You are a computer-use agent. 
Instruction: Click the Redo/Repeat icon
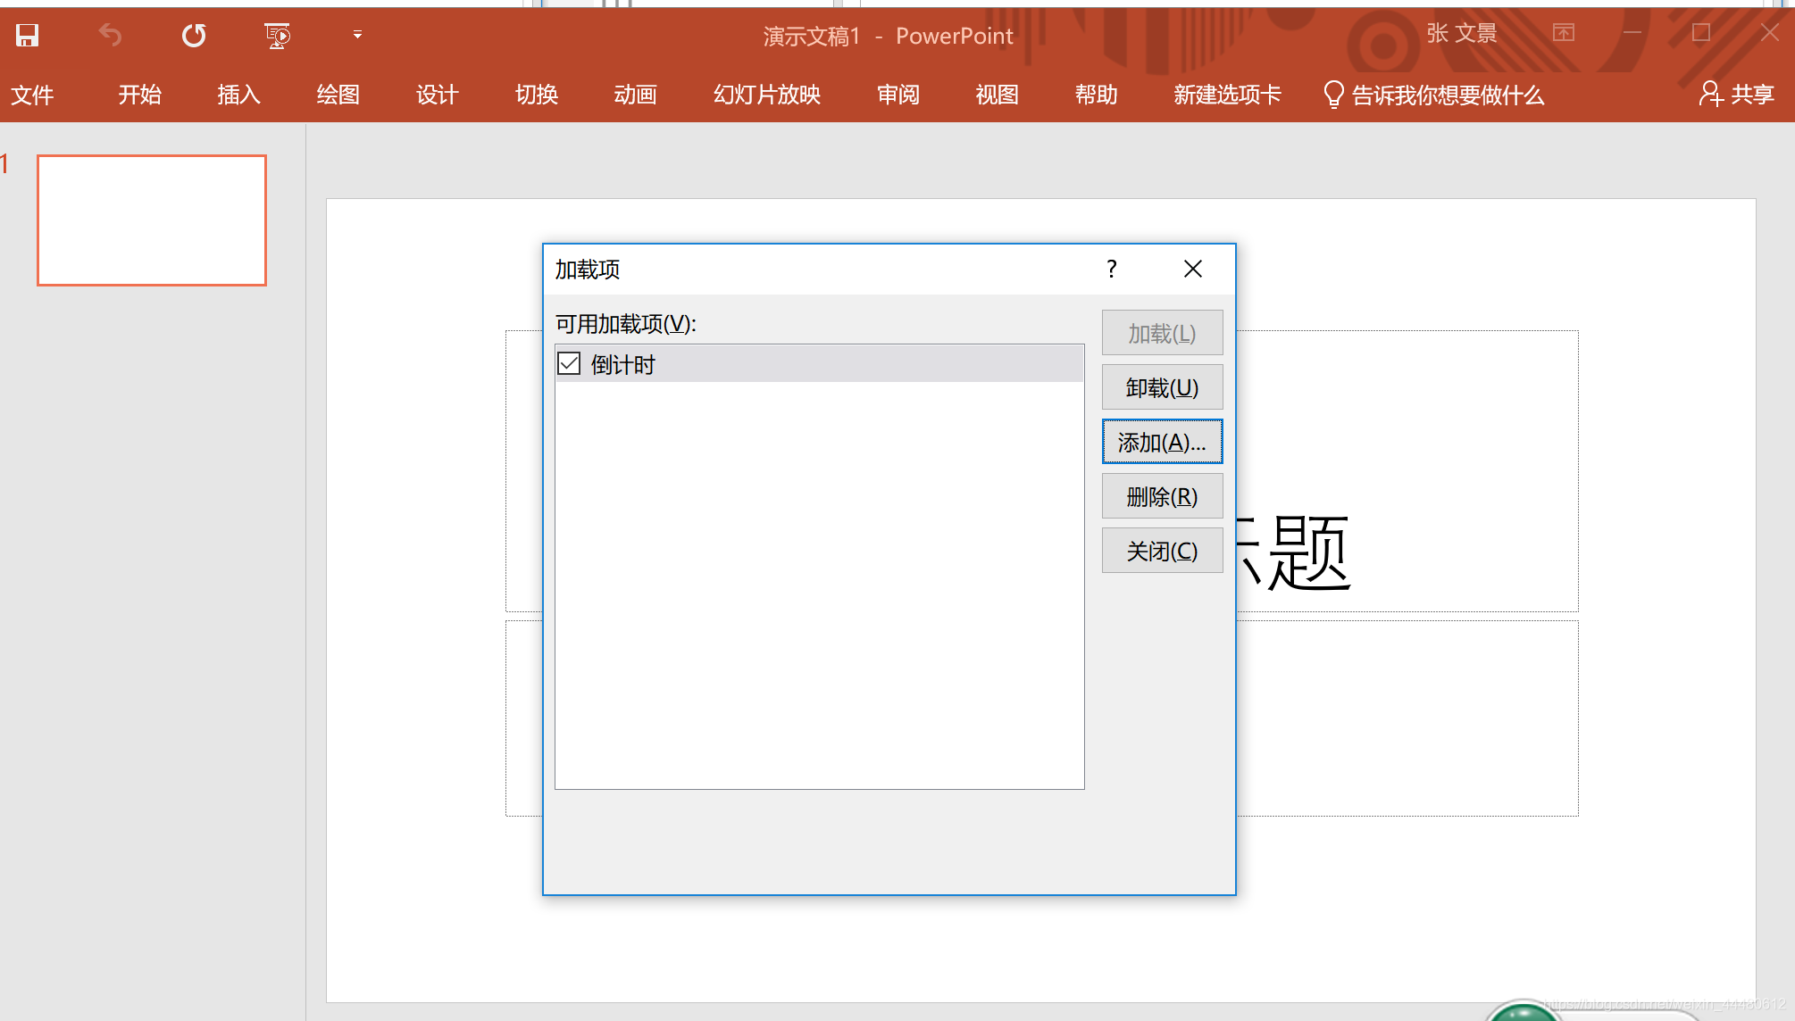pos(193,36)
